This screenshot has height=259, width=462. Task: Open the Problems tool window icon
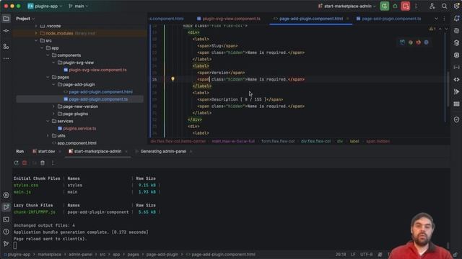[x=6, y=232]
